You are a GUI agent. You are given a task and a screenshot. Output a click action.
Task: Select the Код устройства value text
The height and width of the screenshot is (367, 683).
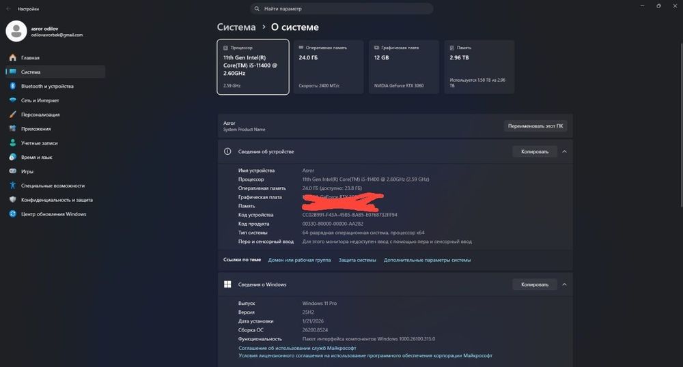(x=350, y=215)
